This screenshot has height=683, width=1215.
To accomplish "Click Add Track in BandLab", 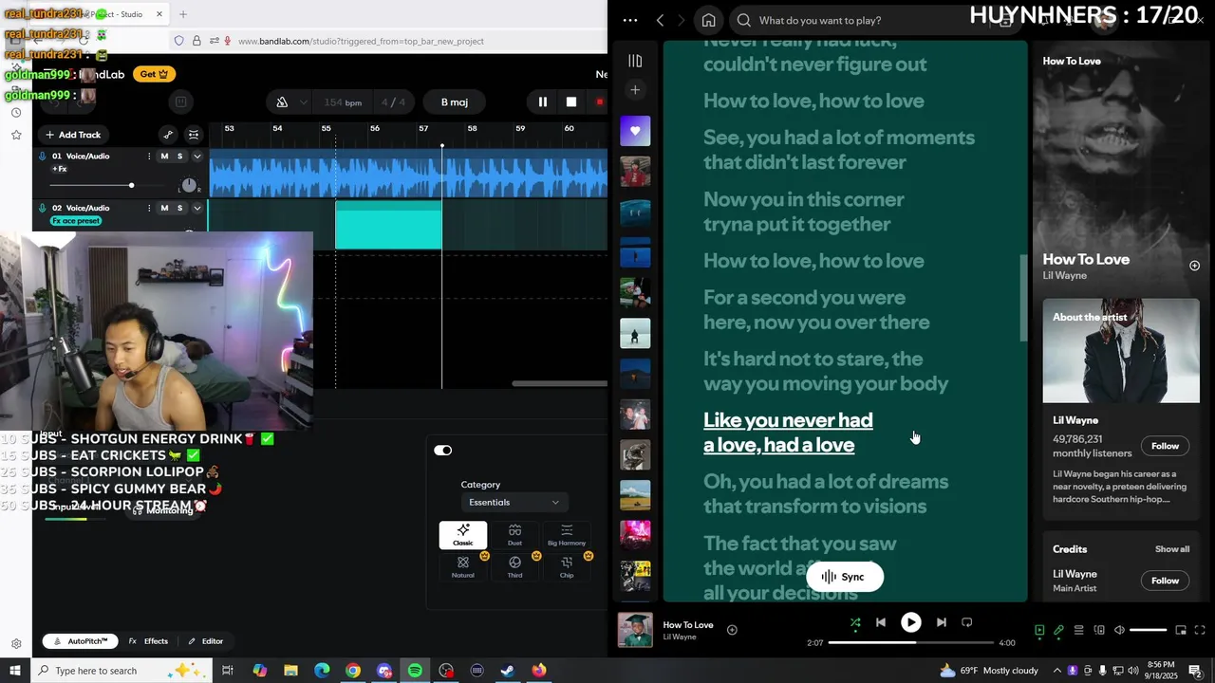I will (x=73, y=135).
